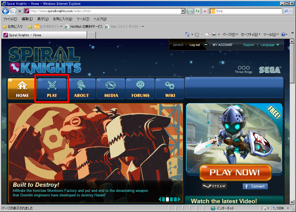Image resolution: width=296 pixels, height=212 pixels.
Task: Expand the address bar history dropdown
Action: pos(183,11)
